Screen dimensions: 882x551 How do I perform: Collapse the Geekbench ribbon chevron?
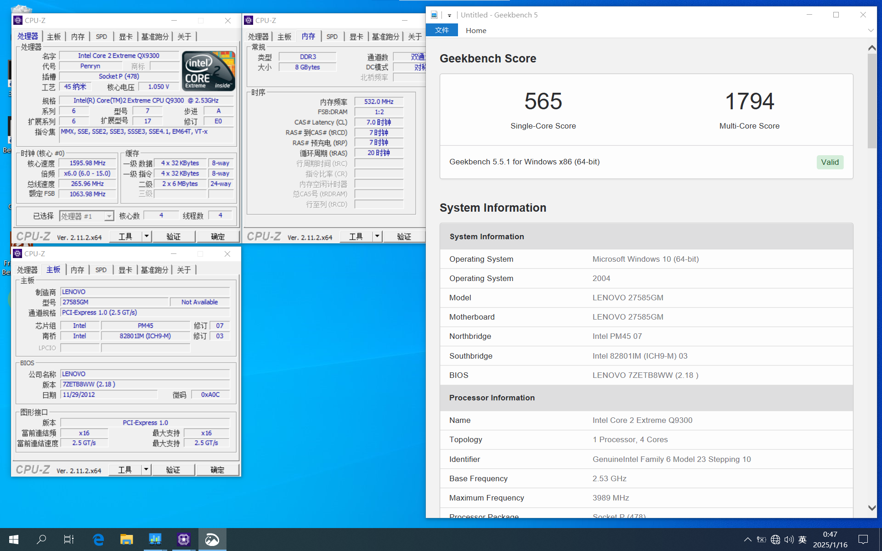point(871,30)
